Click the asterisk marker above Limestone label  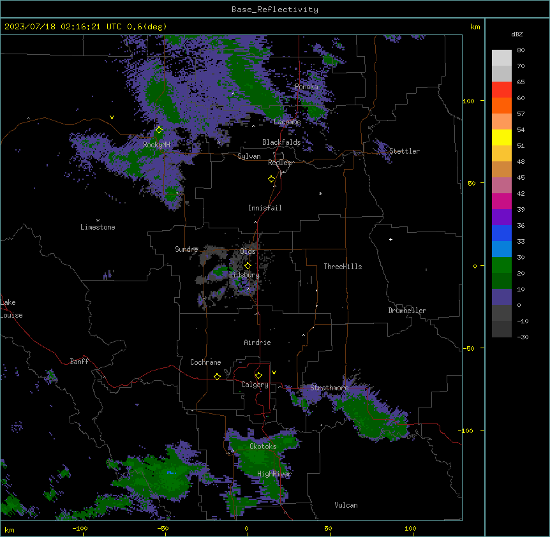click(x=98, y=221)
